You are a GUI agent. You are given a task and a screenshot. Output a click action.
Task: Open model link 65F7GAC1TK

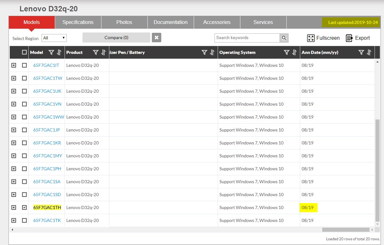coord(47,220)
